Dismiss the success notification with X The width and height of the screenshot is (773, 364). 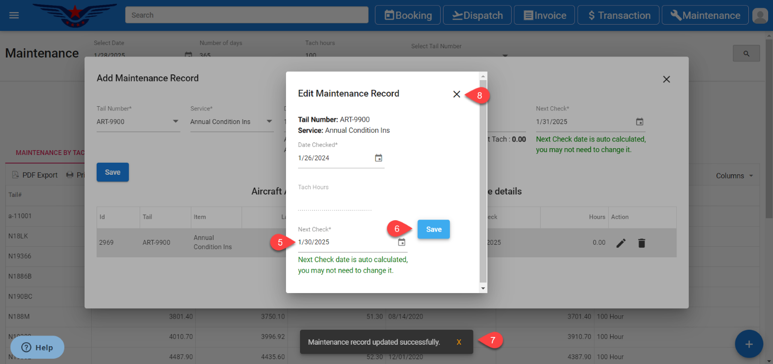pos(458,342)
